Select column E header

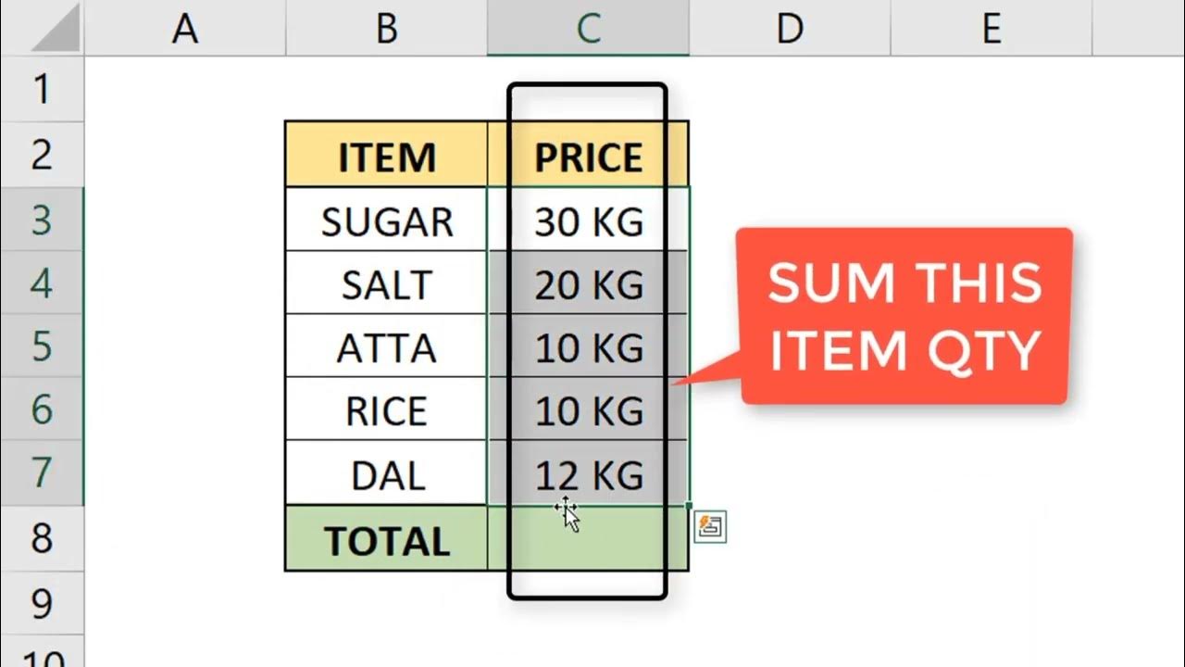[991, 29]
